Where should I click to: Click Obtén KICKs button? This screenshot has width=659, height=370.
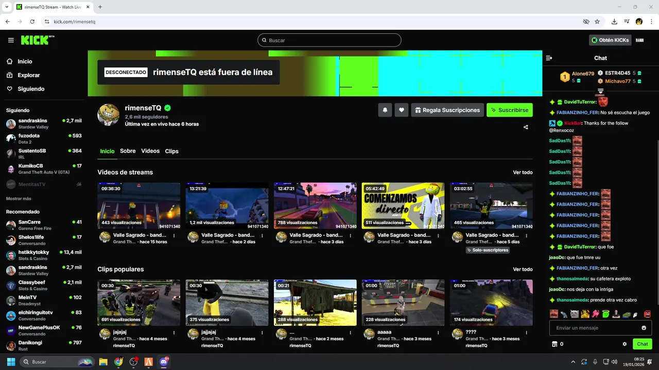(610, 40)
